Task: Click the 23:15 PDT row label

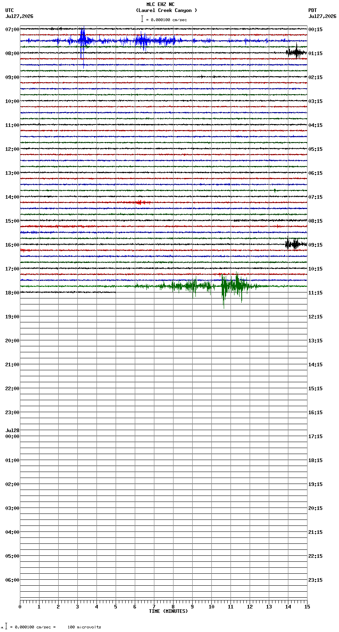Action: [315, 580]
